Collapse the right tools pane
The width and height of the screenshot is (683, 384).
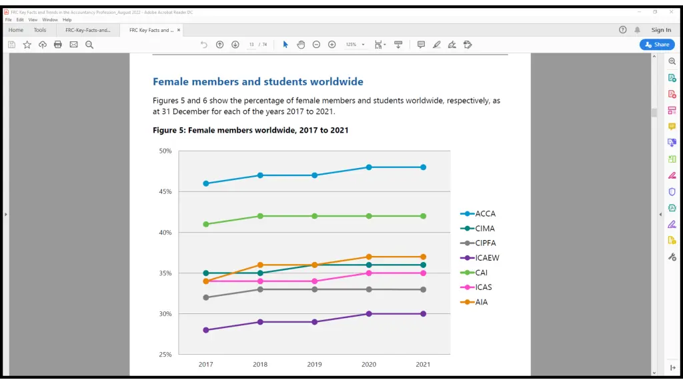(660, 214)
